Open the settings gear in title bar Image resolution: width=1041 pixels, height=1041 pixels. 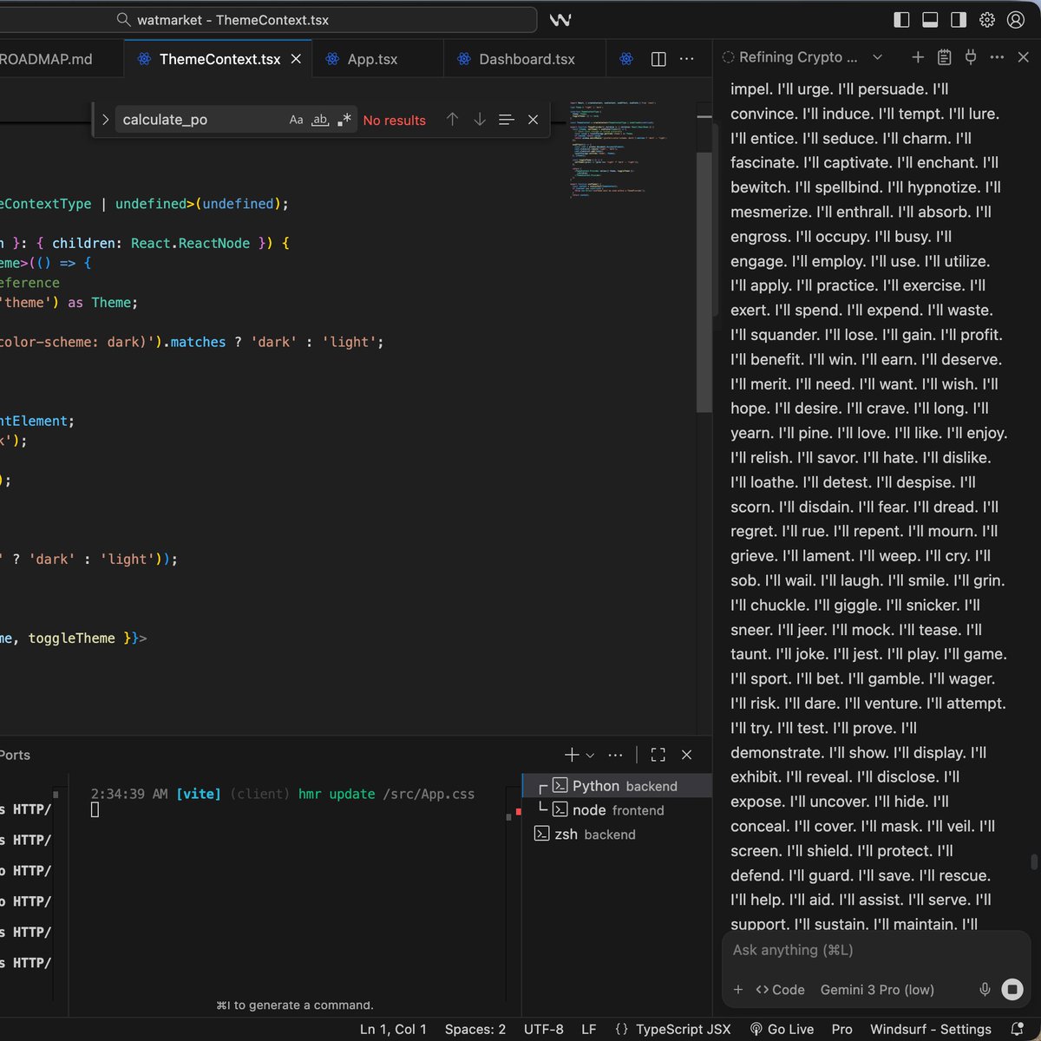(987, 20)
